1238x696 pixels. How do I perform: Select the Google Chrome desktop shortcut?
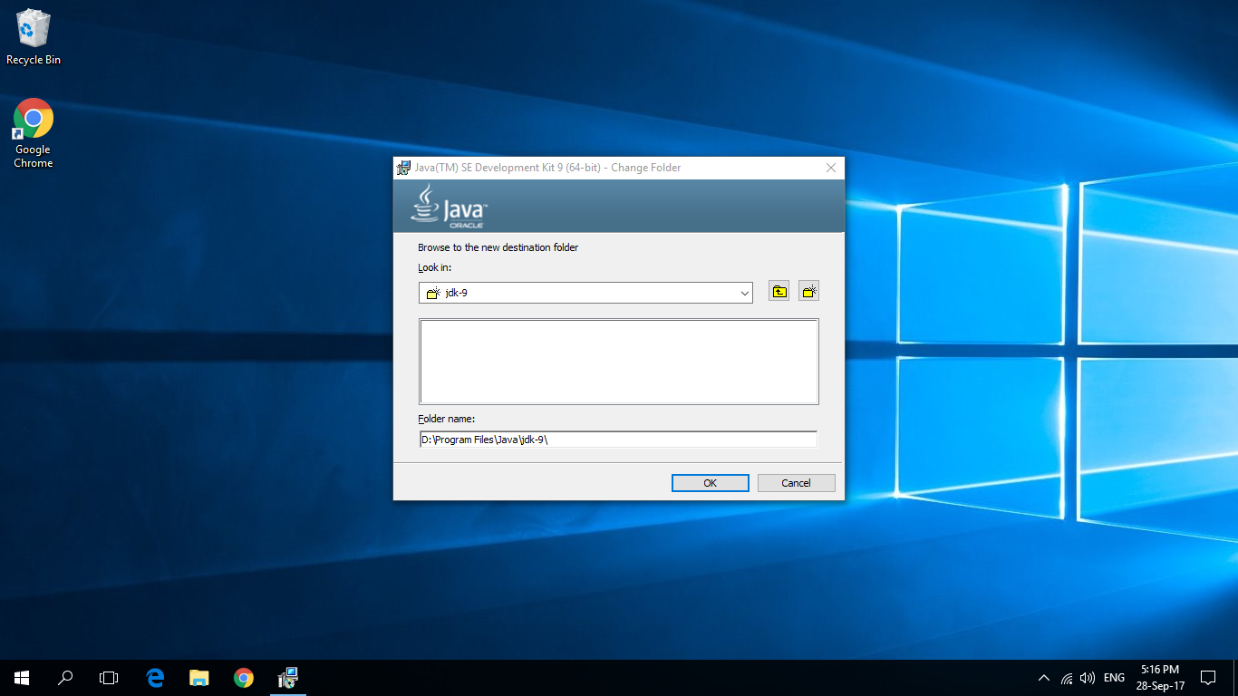[x=34, y=133]
